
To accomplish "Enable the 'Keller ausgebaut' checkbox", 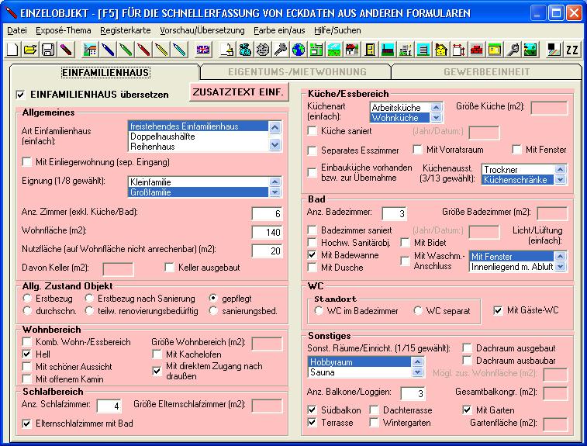I will 170,268.
